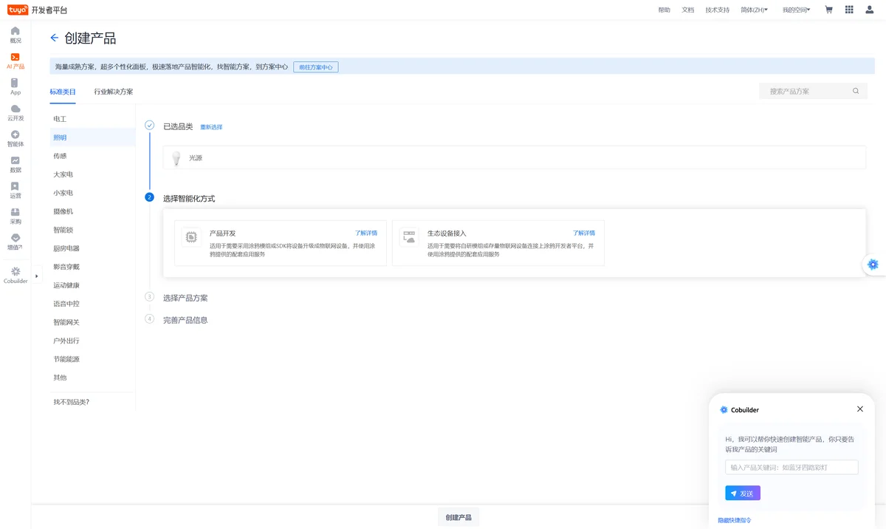Open the 概况 home icon in sidebar
This screenshot has width=886, height=529.
(x=16, y=31)
